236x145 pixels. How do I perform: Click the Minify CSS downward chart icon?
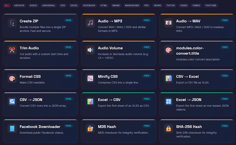[90, 78]
